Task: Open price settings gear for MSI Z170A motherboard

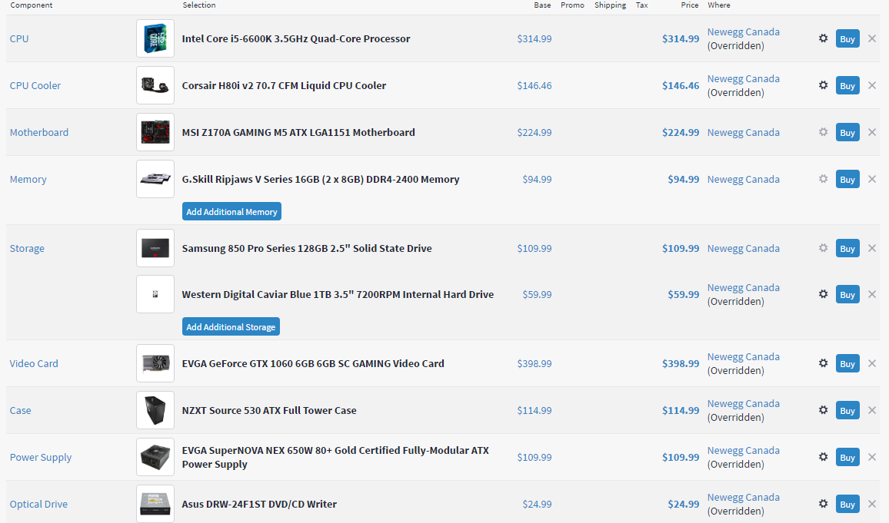Action: tap(823, 132)
